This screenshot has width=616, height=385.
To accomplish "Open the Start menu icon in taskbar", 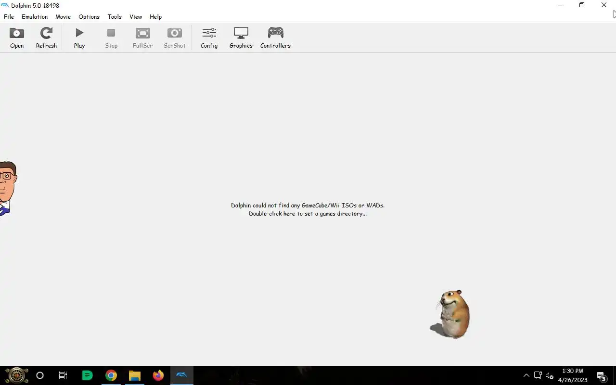I will coord(17,375).
